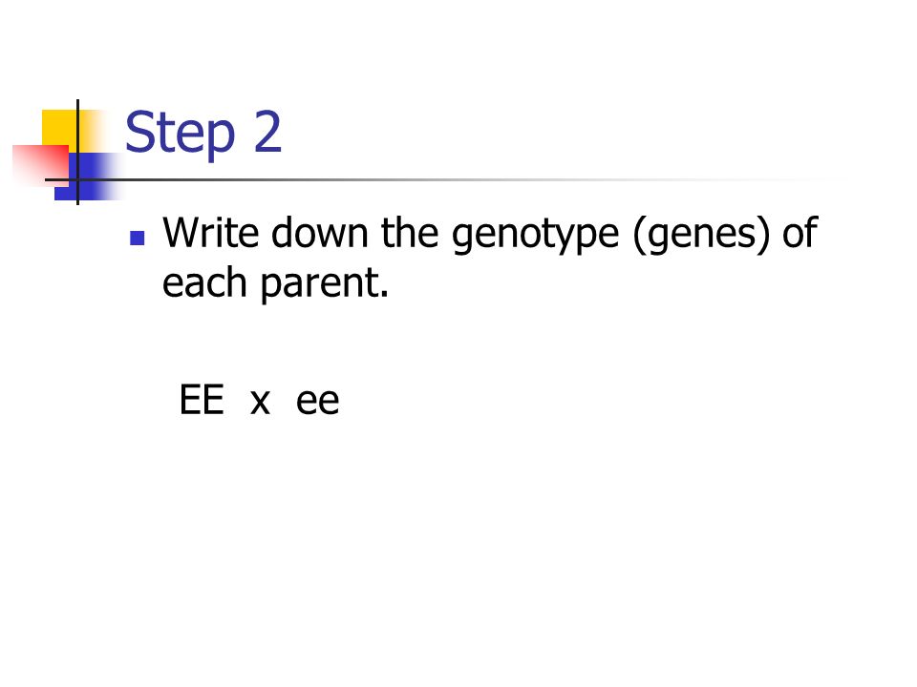Click the word "Step" in the title

(181, 135)
